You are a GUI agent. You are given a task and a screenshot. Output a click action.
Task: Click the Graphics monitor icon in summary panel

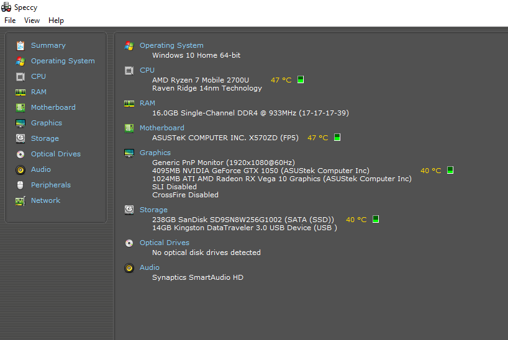click(x=129, y=153)
